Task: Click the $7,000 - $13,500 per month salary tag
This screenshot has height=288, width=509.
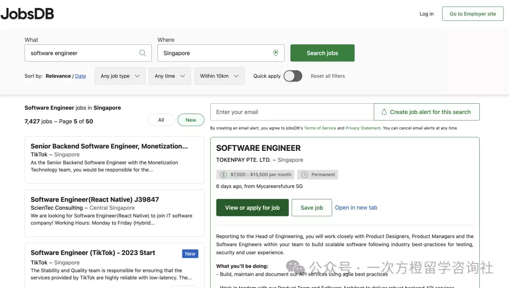Action: click(255, 175)
